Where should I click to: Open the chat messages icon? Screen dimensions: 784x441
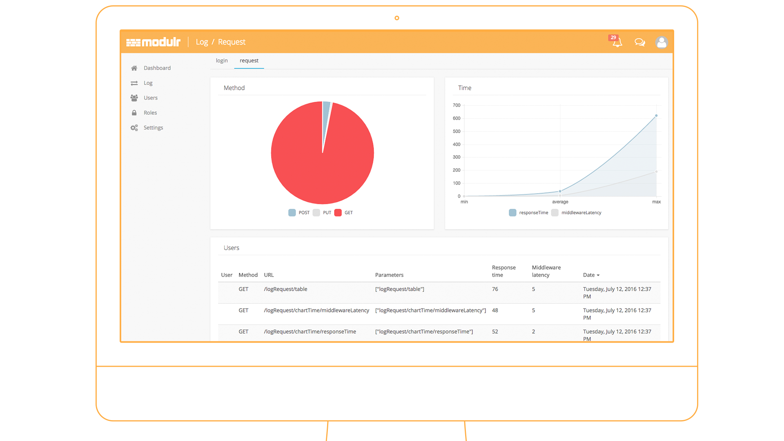click(639, 42)
